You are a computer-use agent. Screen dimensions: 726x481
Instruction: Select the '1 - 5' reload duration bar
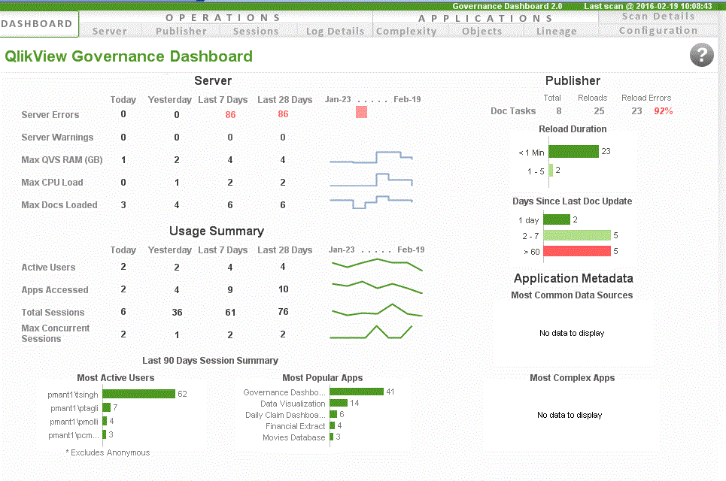551,170
